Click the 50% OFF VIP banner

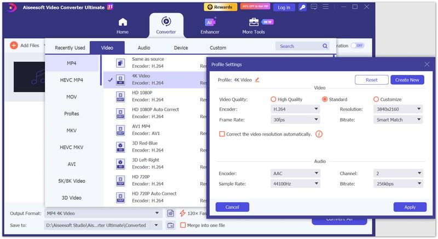click(255, 6)
